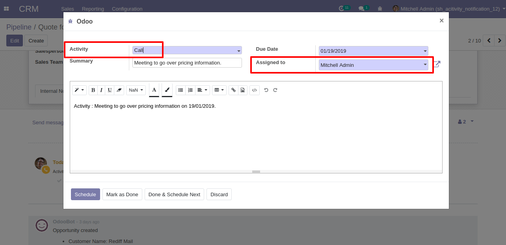Click the Discard button
Screen dimensions: 506x245
[x=219, y=194]
